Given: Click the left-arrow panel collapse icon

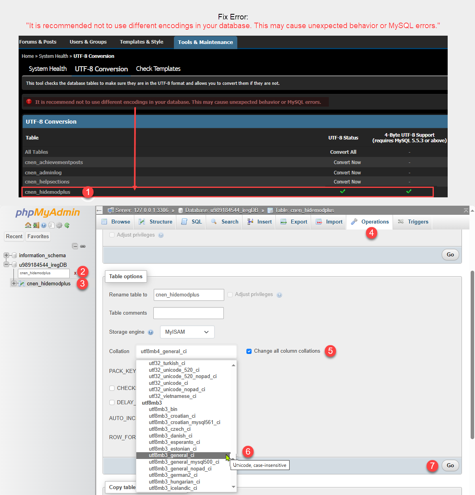Looking at the screenshot, I should pyautogui.click(x=99, y=210).
